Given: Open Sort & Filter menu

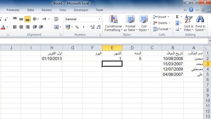Looking at the screenshot, I should tap(189, 23).
